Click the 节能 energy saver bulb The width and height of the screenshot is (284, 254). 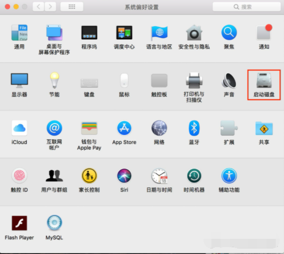tap(54, 81)
